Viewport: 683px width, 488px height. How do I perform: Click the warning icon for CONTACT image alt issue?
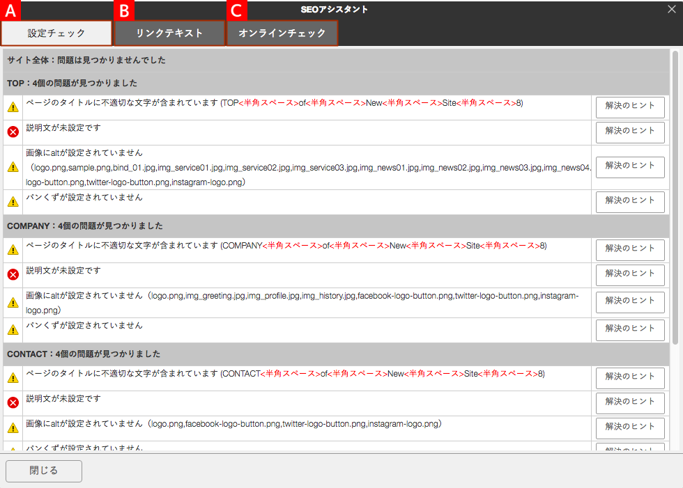pos(13,428)
